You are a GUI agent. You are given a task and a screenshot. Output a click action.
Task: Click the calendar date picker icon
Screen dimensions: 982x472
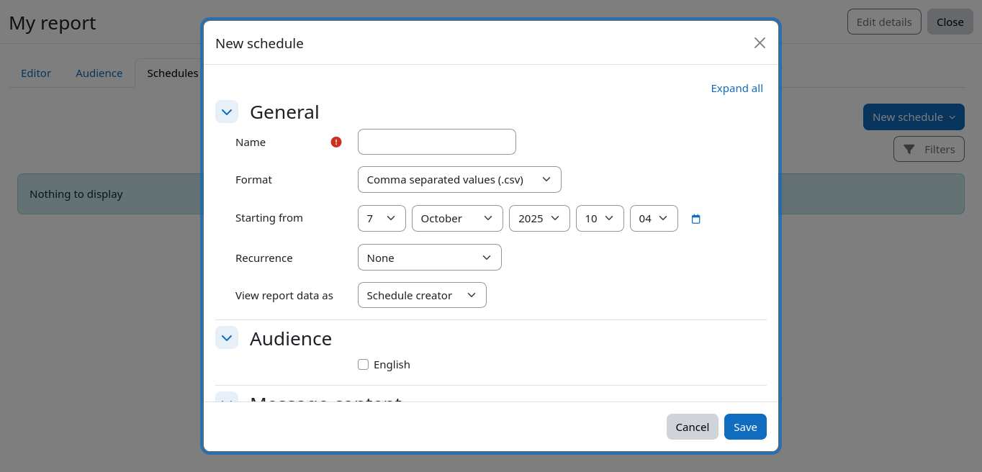695,219
